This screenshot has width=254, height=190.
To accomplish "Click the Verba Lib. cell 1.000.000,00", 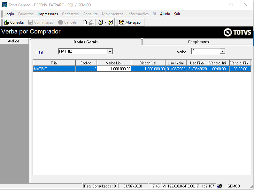I will pos(114,69).
